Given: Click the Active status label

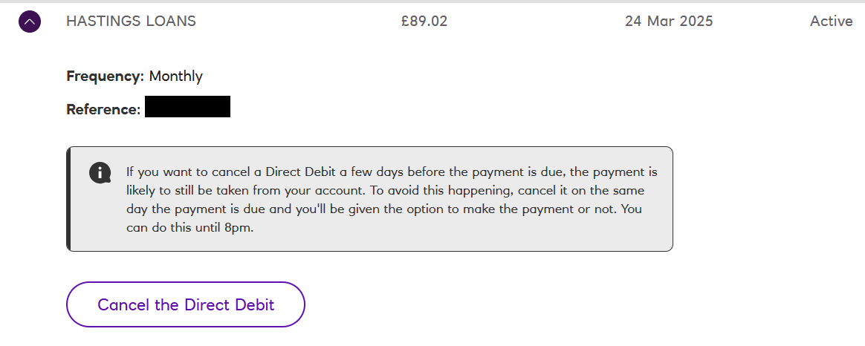Looking at the screenshot, I should click(832, 22).
